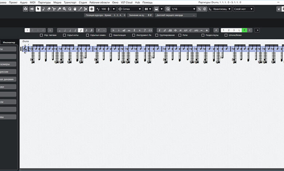Check the Группирование checkbox
284x171 pixels.
click(x=157, y=35)
